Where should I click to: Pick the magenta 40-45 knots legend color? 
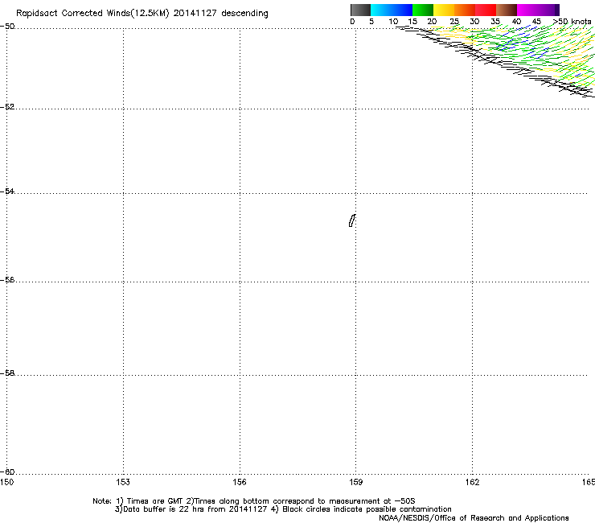pos(527,10)
